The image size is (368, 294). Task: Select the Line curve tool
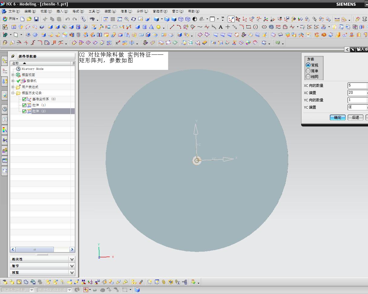click(x=172, y=27)
